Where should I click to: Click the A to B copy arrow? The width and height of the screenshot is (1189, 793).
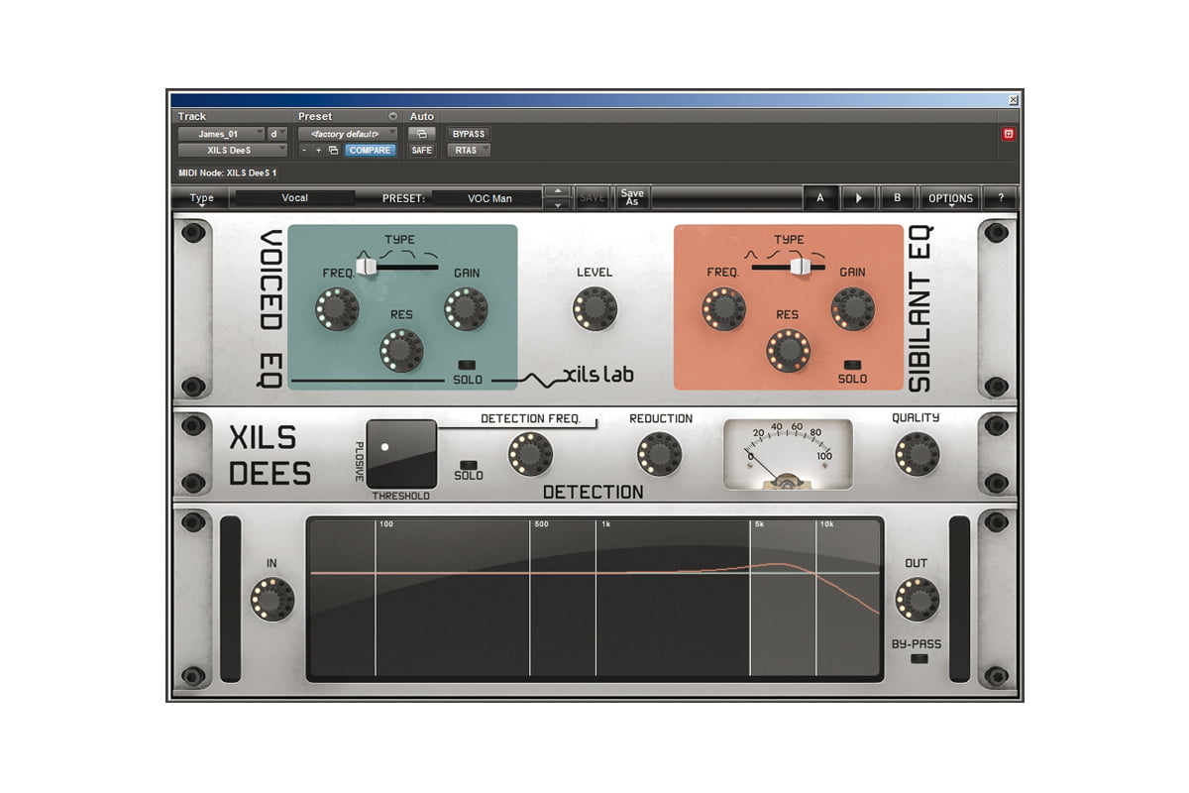[859, 198]
